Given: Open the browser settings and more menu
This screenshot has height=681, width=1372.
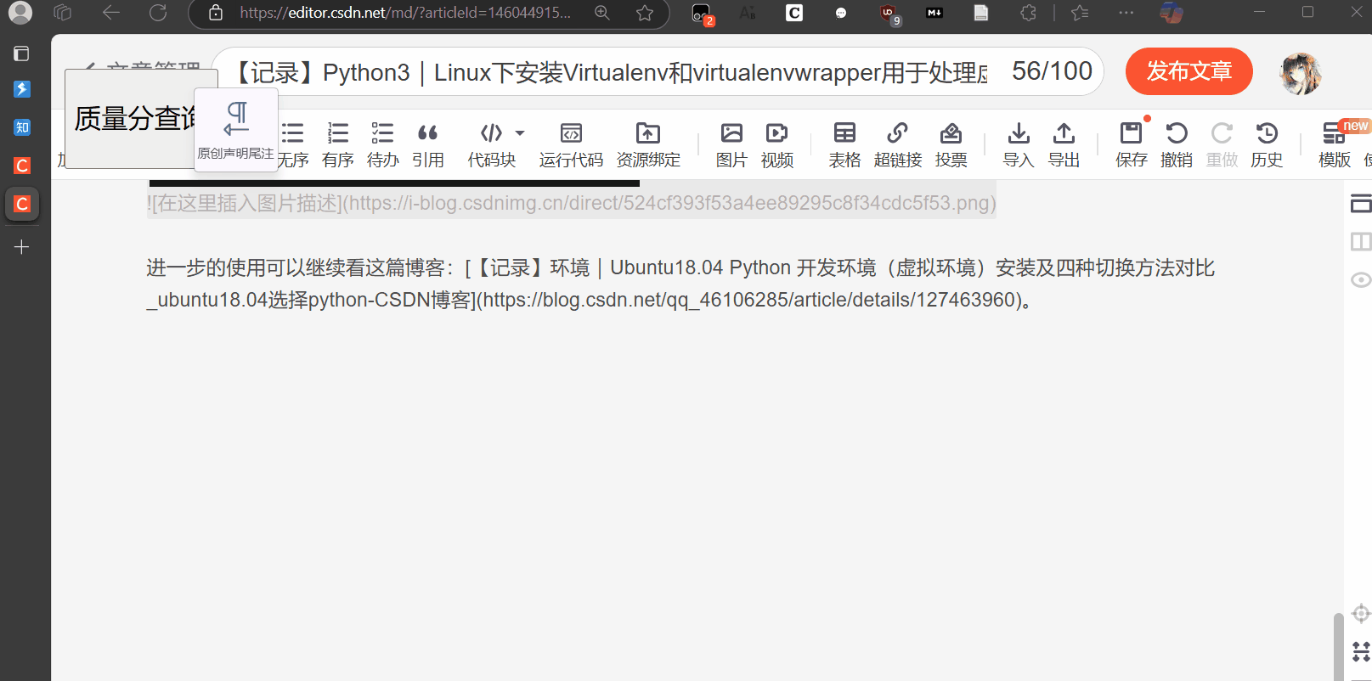Looking at the screenshot, I should (1126, 13).
